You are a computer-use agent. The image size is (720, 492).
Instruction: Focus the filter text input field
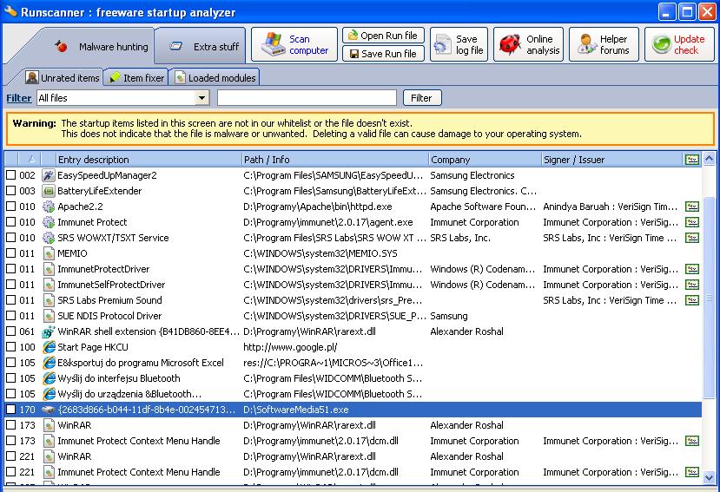coord(307,98)
